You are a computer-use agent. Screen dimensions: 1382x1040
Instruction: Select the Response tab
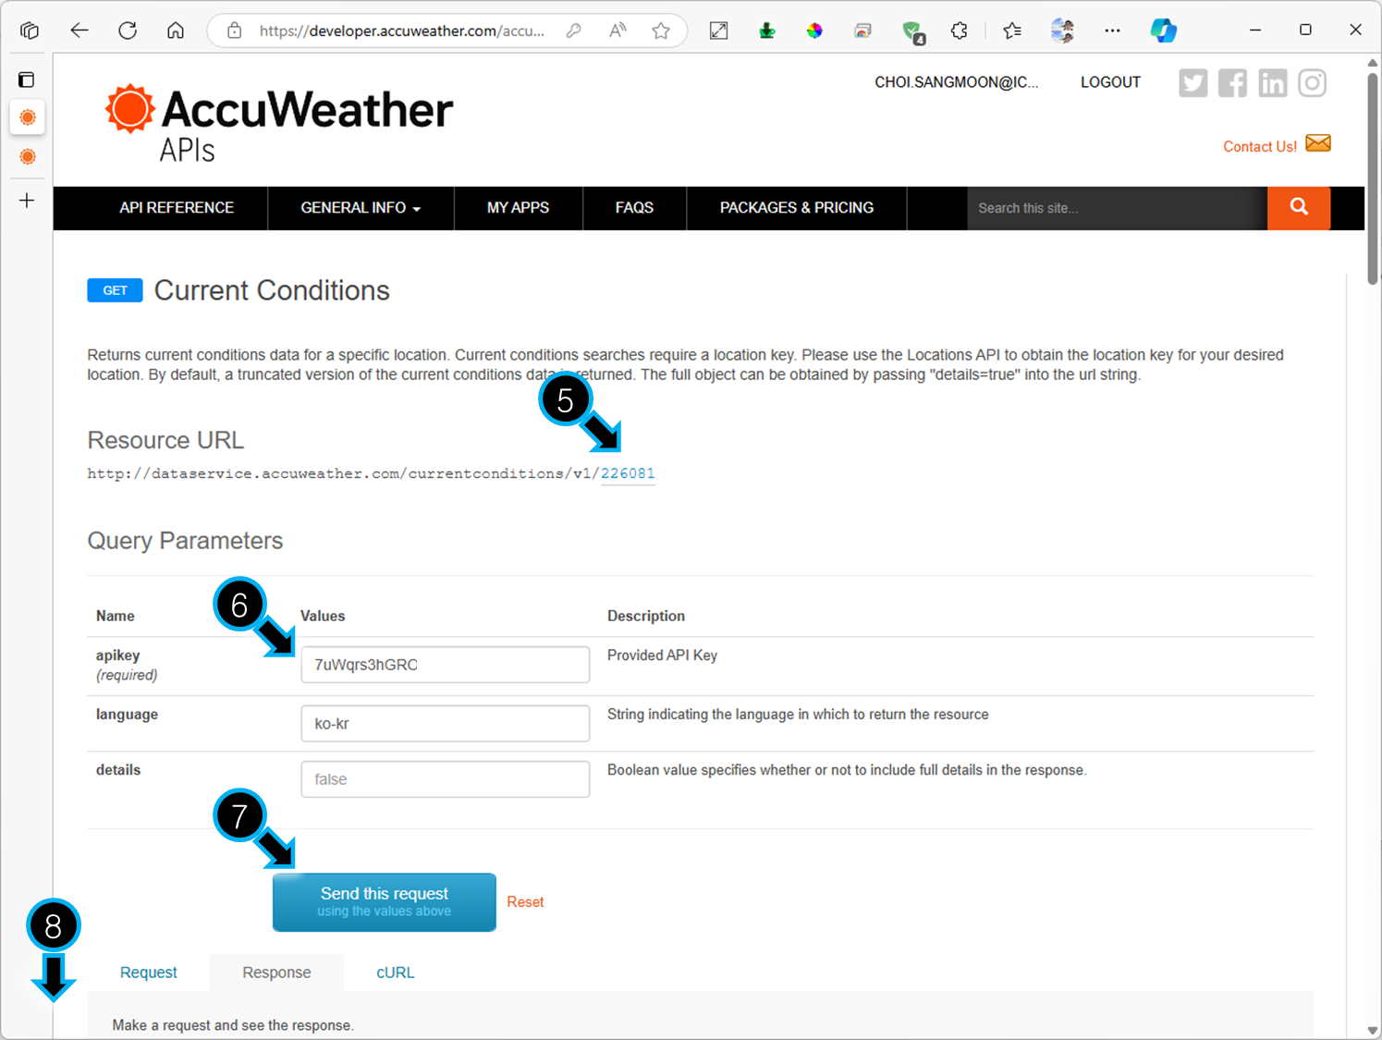tap(276, 973)
